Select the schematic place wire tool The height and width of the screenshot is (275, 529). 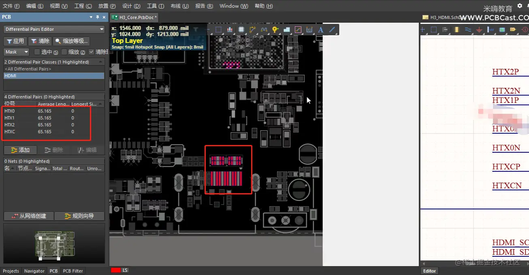(x=468, y=30)
